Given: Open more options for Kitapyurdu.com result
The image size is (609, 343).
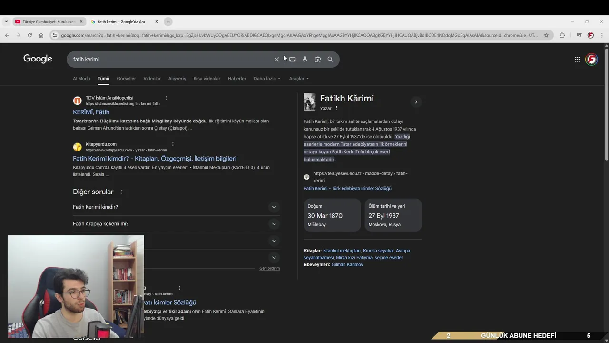Looking at the screenshot, I should pyautogui.click(x=173, y=144).
